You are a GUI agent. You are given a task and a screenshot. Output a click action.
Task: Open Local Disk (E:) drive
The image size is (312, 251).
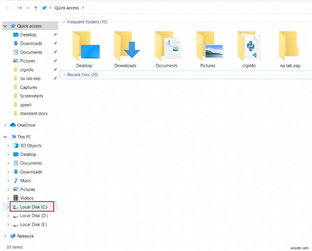[34, 224]
